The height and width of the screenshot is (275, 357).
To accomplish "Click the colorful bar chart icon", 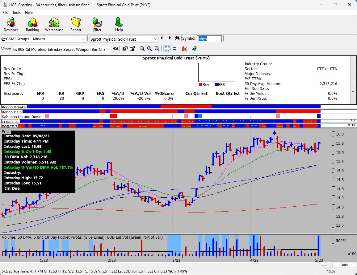I will pyautogui.click(x=184, y=49).
